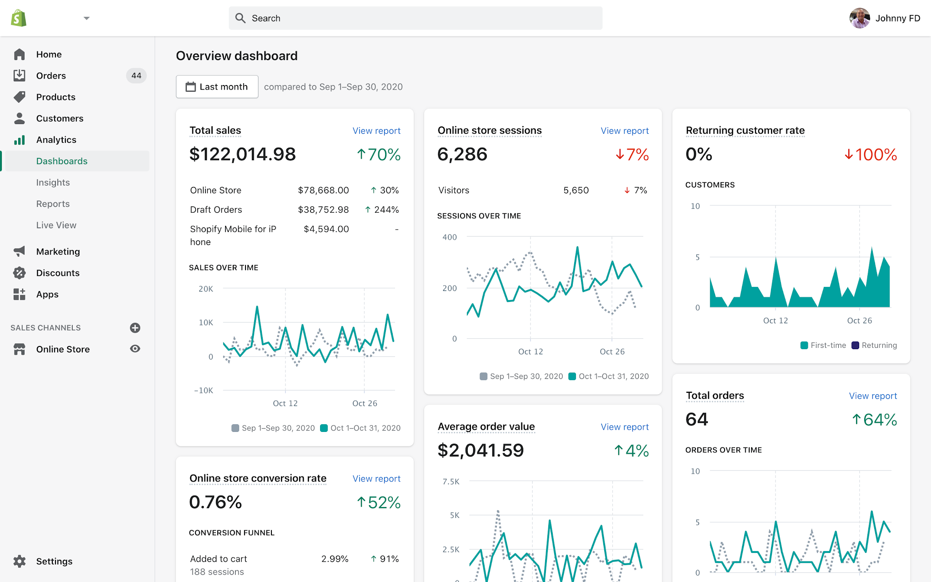Click the Discounts badge icon
The width and height of the screenshot is (931, 582).
[x=19, y=273]
